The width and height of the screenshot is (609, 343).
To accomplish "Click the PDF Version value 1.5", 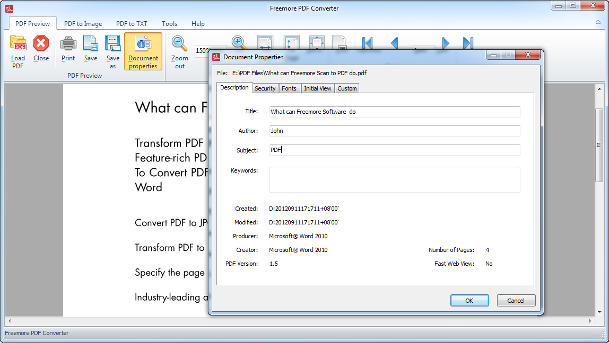I will tap(274, 264).
